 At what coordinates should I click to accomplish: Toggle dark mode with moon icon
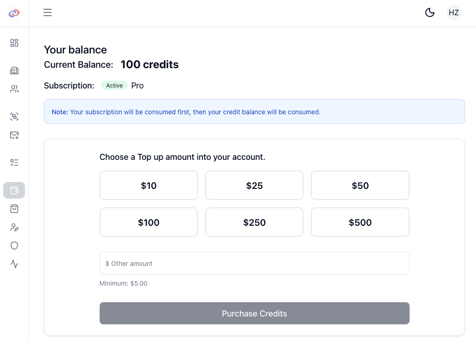[x=430, y=13]
